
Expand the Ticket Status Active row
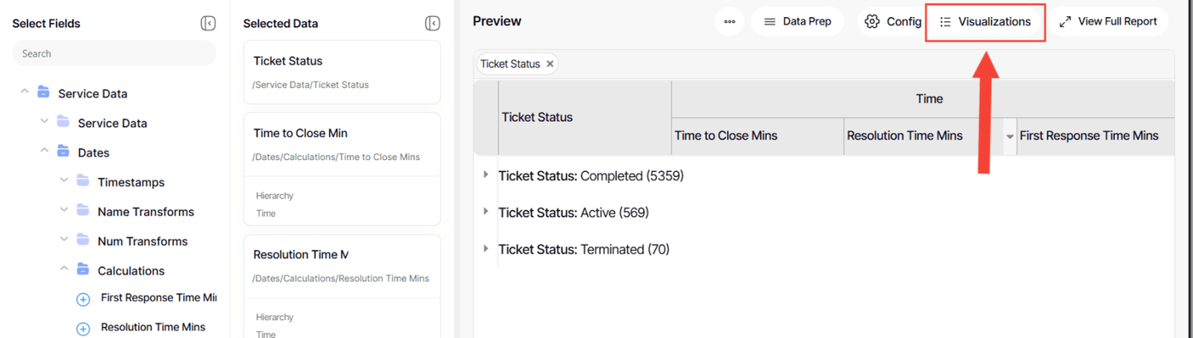coord(486,211)
